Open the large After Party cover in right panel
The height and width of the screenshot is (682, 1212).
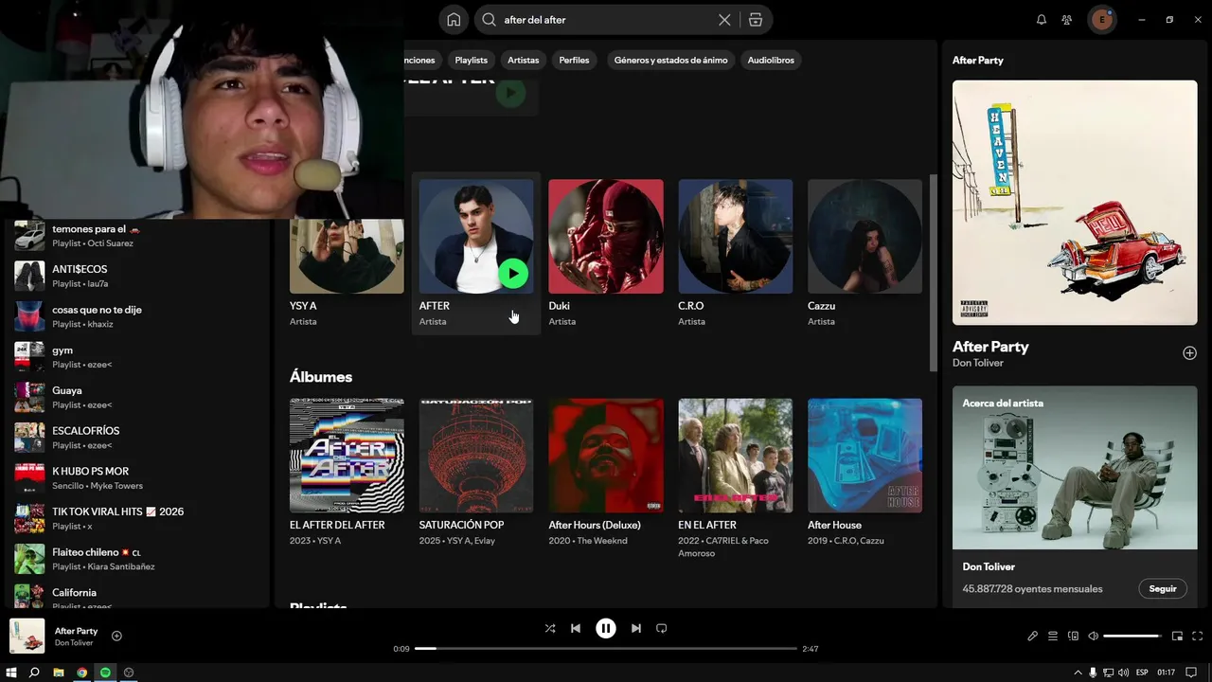pos(1075,203)
